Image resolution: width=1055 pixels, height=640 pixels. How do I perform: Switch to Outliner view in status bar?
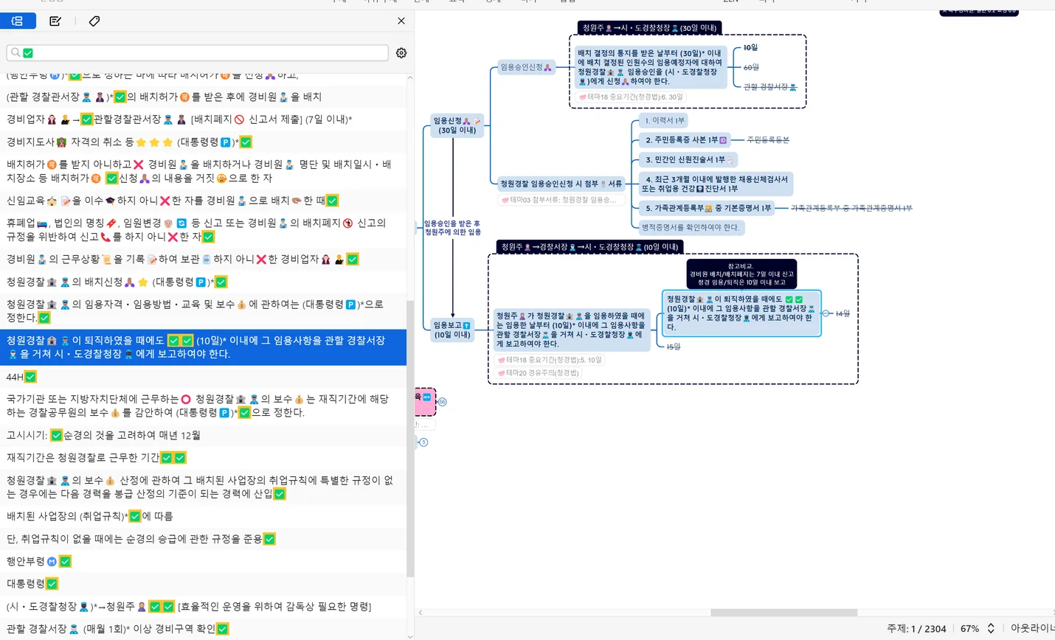pos(1033,628)
